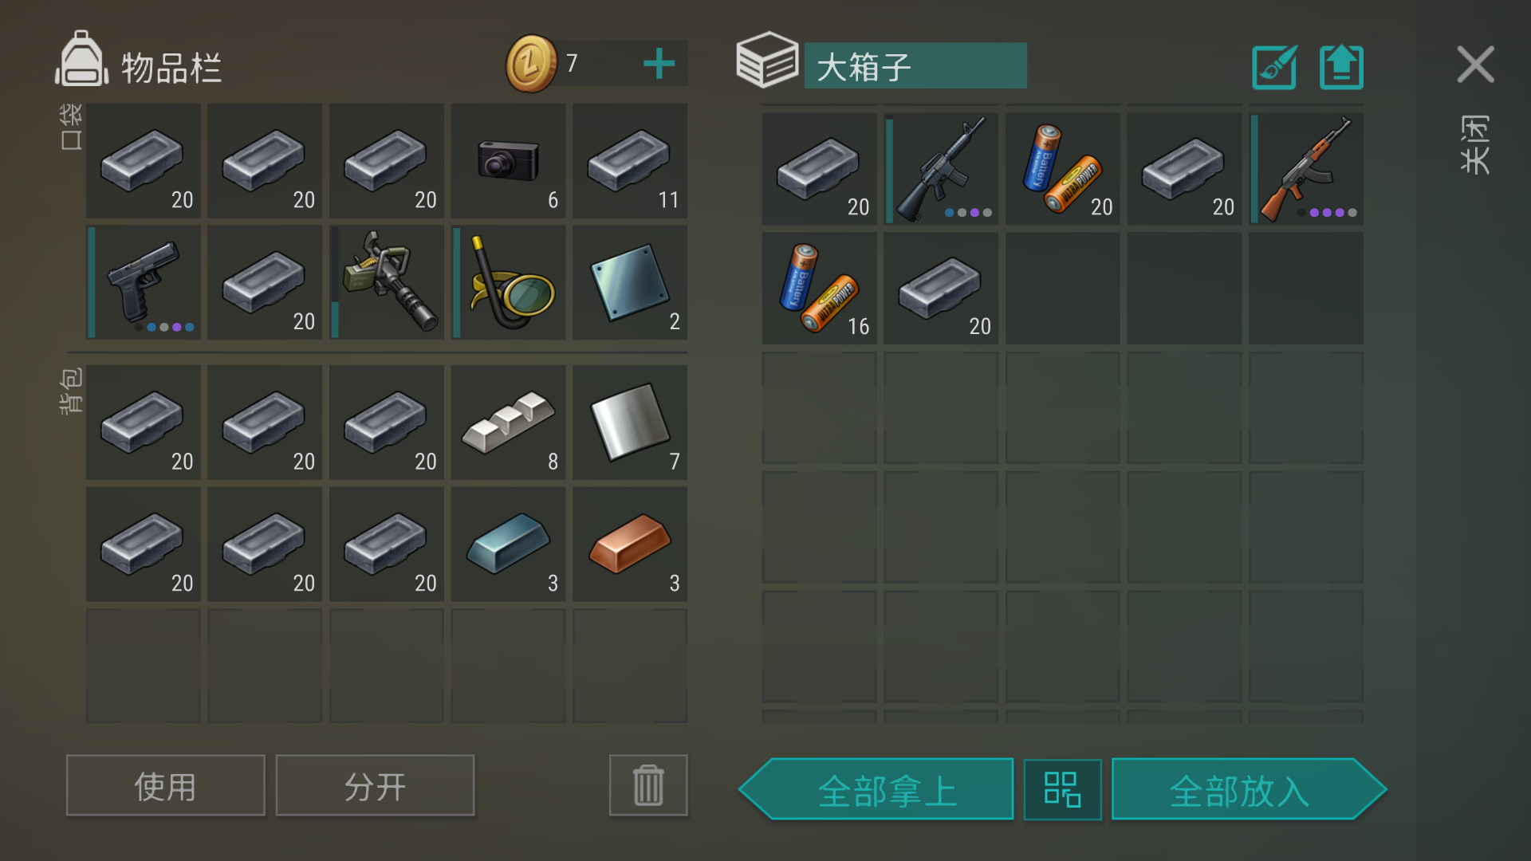Select the battery stack of 16
This screenshot has height=861, width=1531.
coord(819,289)
